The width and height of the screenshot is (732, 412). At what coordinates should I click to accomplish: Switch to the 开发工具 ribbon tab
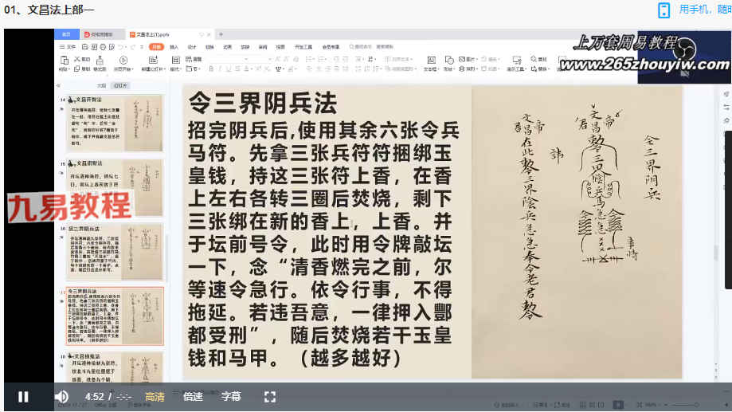[303, 47]
